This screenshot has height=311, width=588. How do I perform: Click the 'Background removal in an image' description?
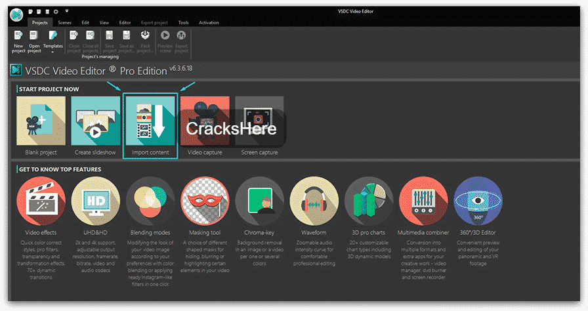(x=259, y=253)
